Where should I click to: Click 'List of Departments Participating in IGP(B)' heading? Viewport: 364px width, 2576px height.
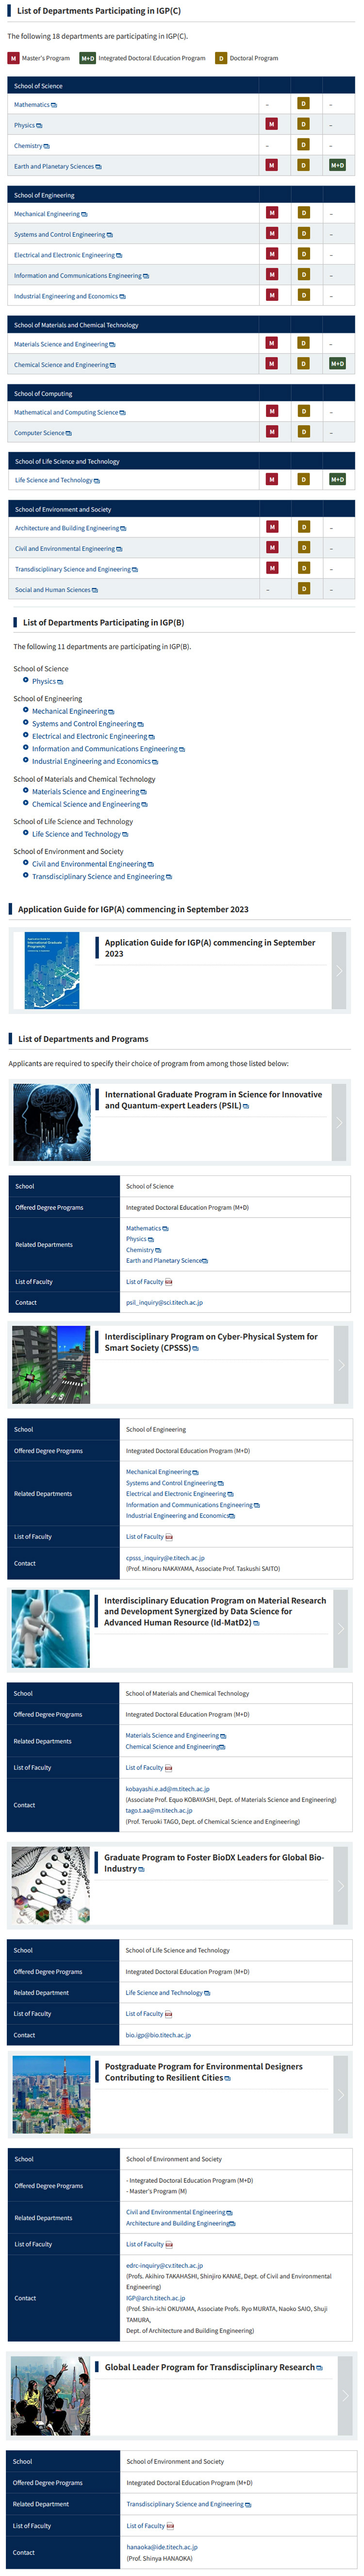[104, 622]
